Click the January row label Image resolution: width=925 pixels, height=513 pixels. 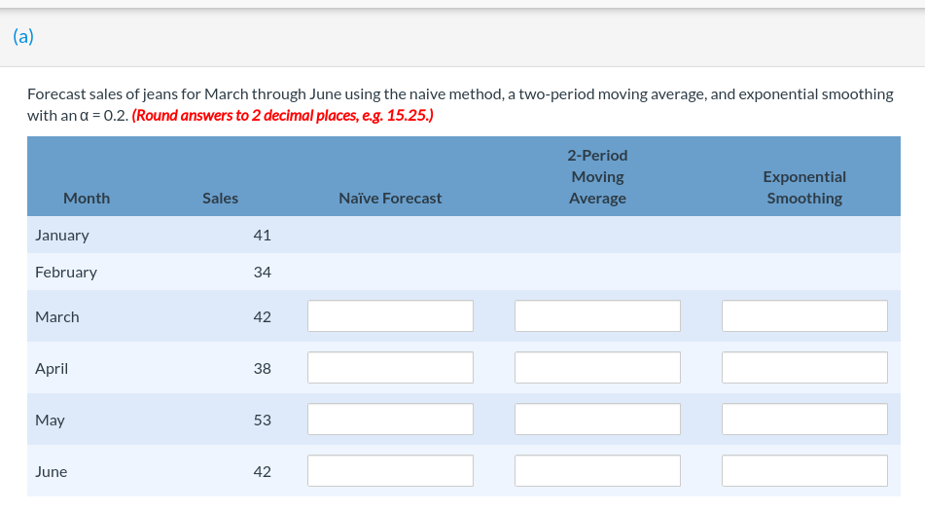click(x=62, y=236)
